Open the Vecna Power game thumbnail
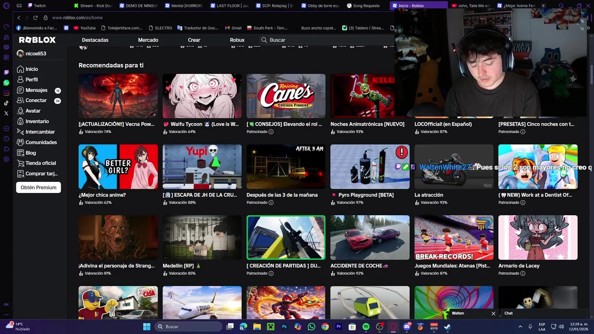Viewport: 594px width, 334px height. click(x=118, y=96)
